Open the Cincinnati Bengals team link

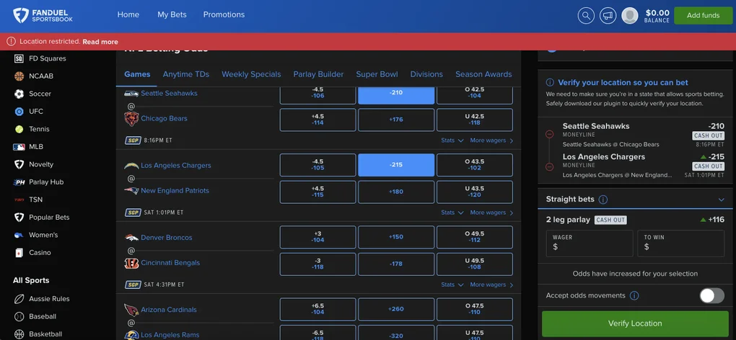[170, 263]
